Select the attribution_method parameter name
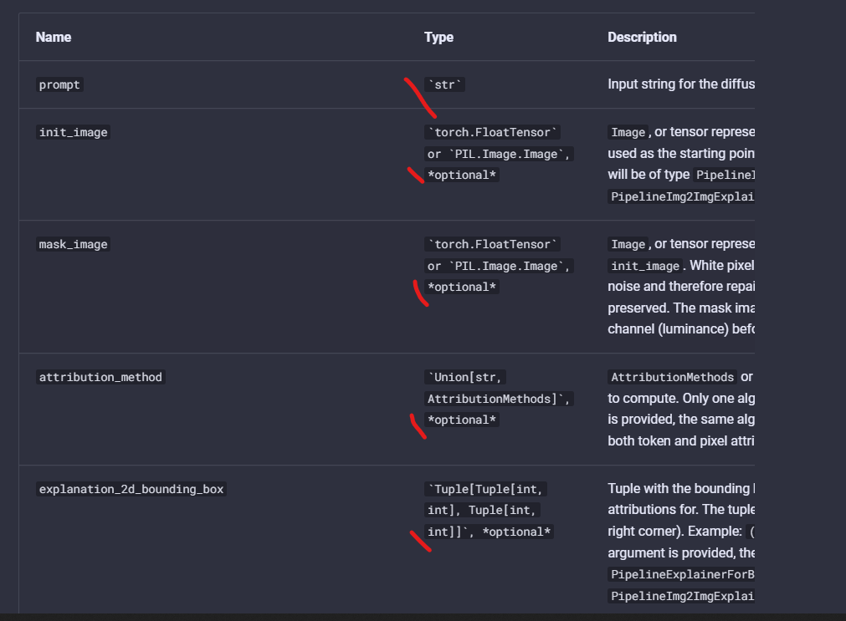 click(x=100, y=377)
